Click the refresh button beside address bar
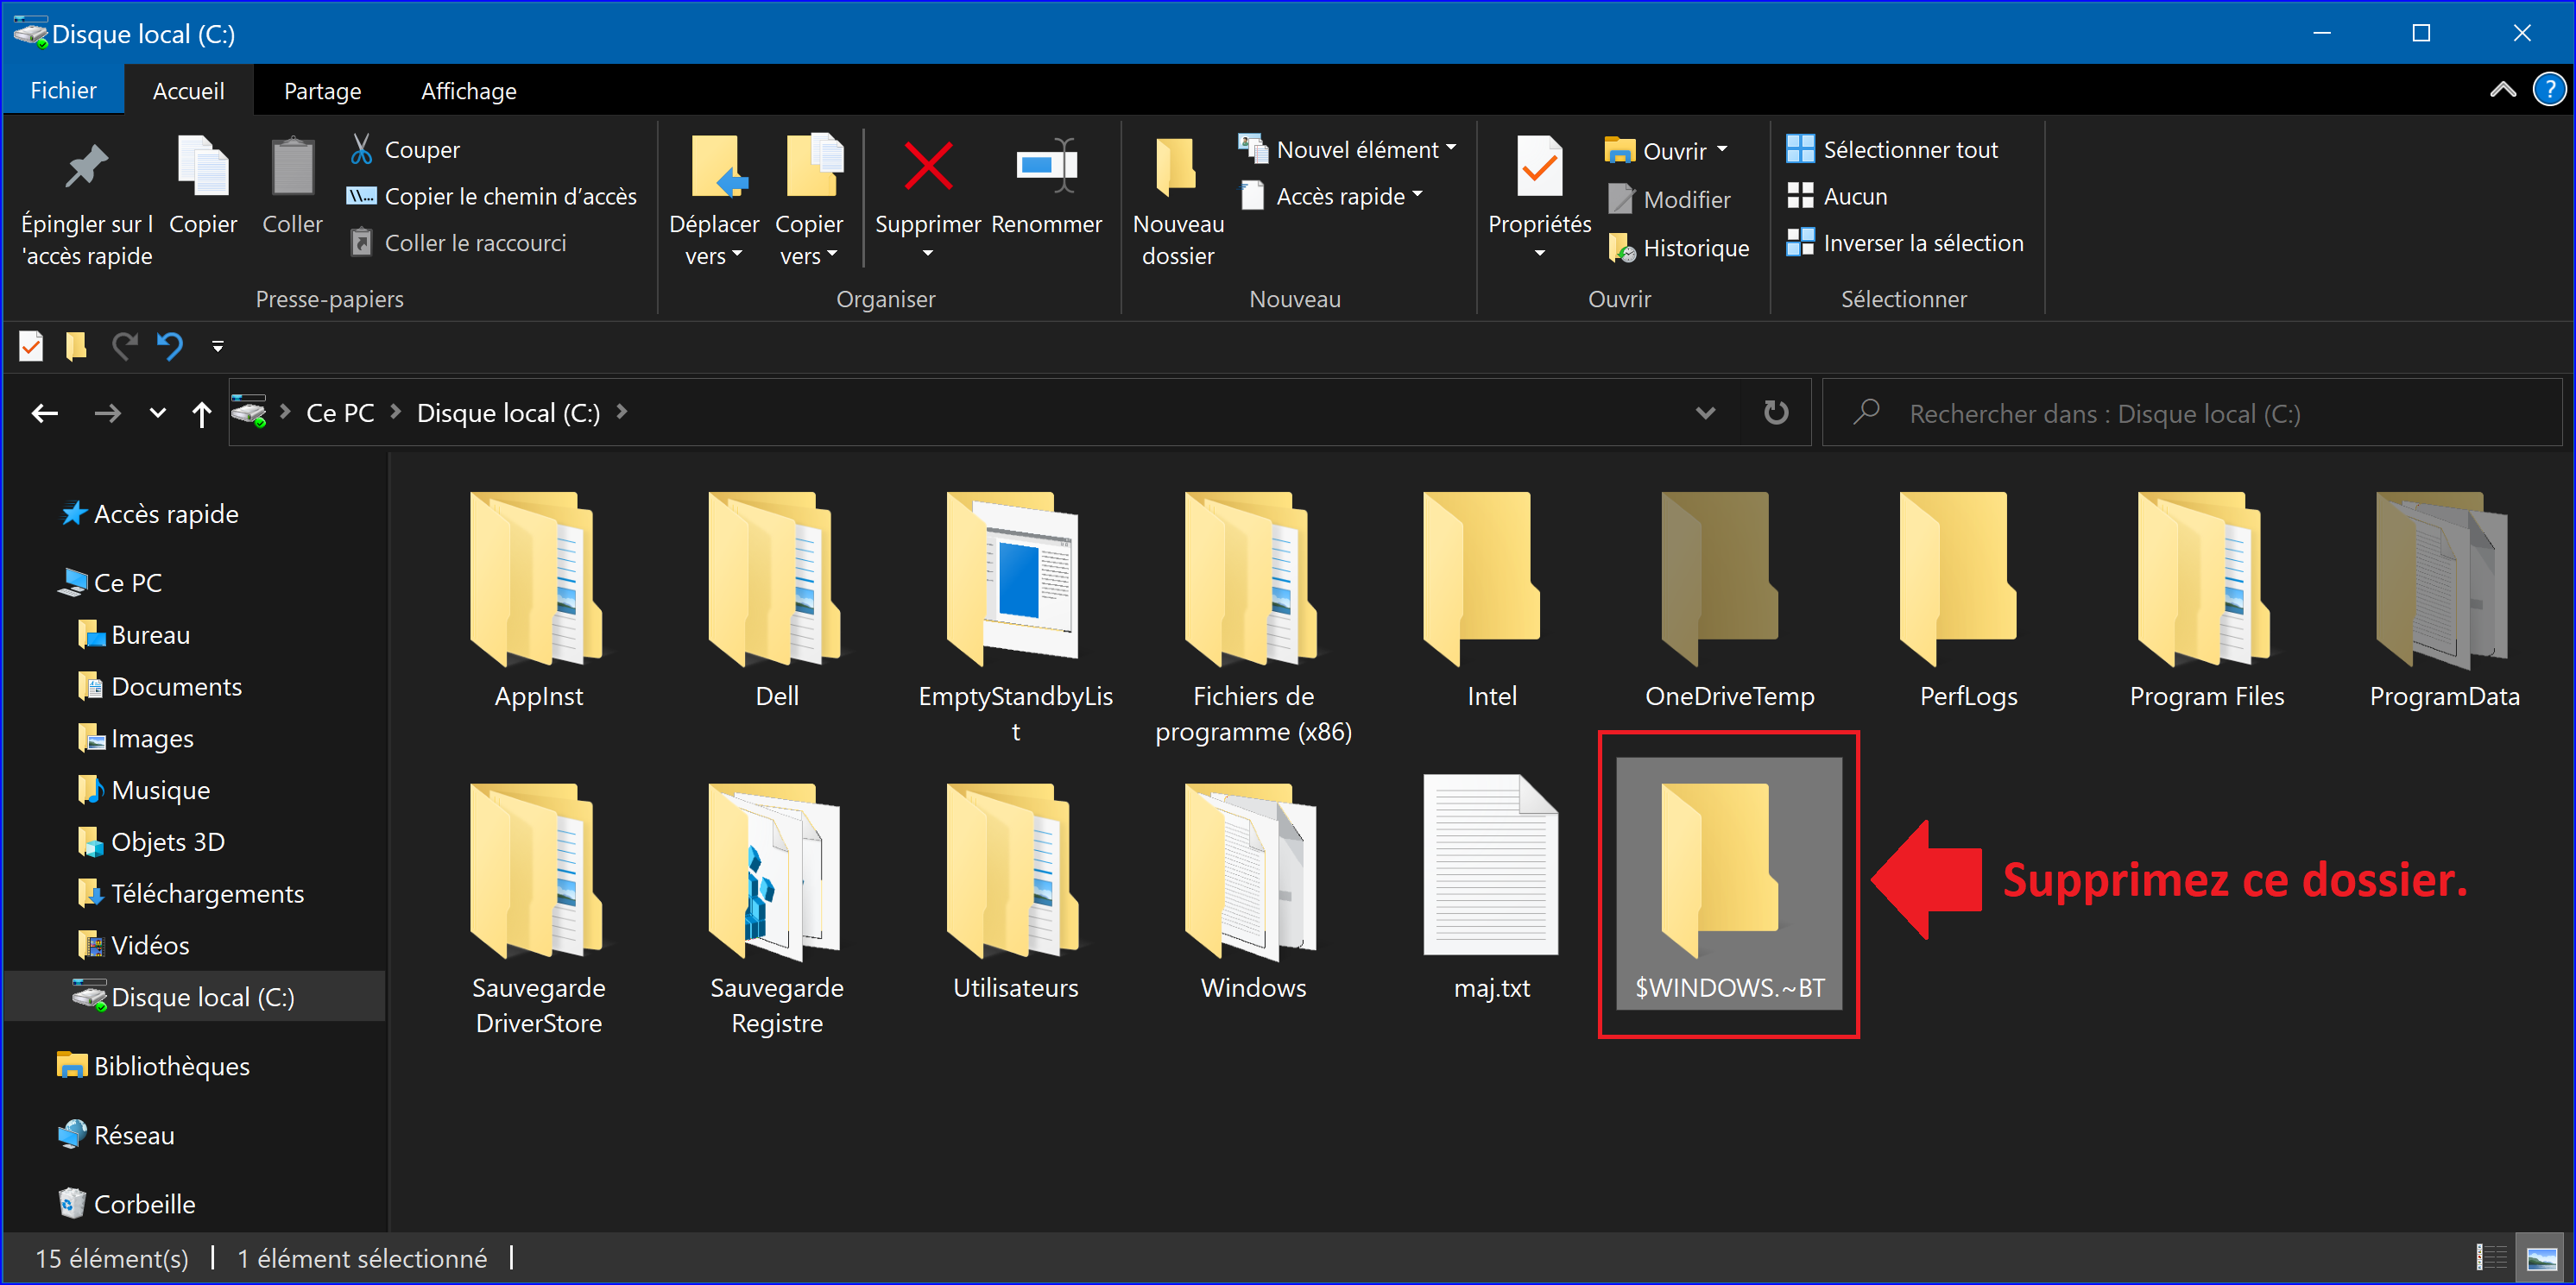The width and height of the screenshot is (2576, 1285). pyautogui.click(x=1776, y=412)
